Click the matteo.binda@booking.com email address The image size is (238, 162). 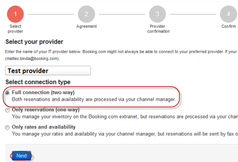pos(32,58)
